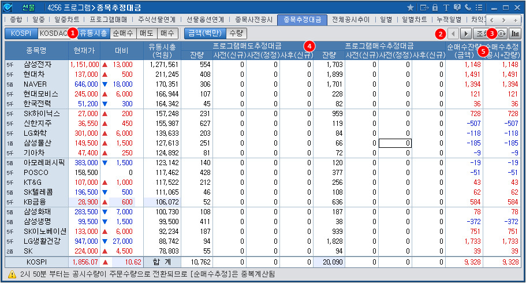The width and height of the screenshot is (526, 283).
Task: Open the 선물옵션연계 tab
Action: pos(206,20)
